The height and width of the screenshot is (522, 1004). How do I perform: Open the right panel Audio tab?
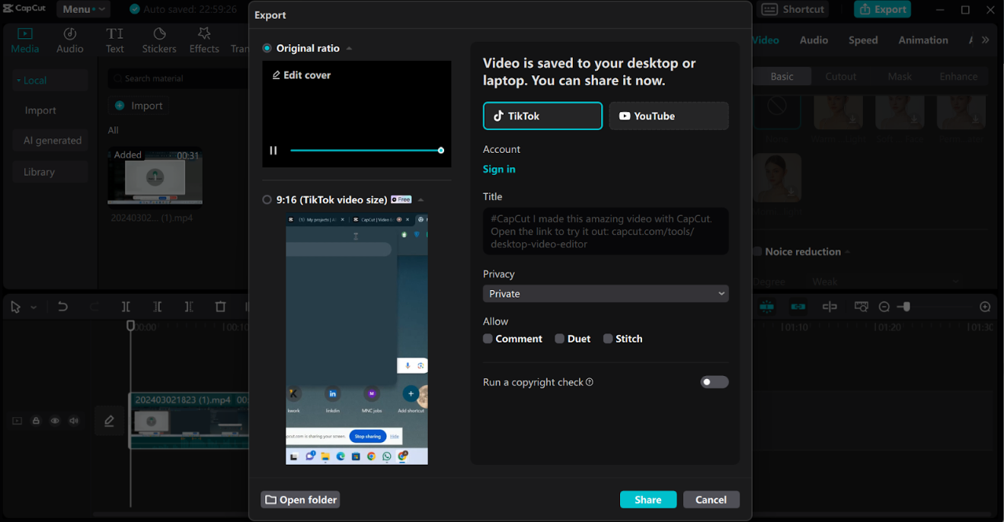click(x=814, y=40)
